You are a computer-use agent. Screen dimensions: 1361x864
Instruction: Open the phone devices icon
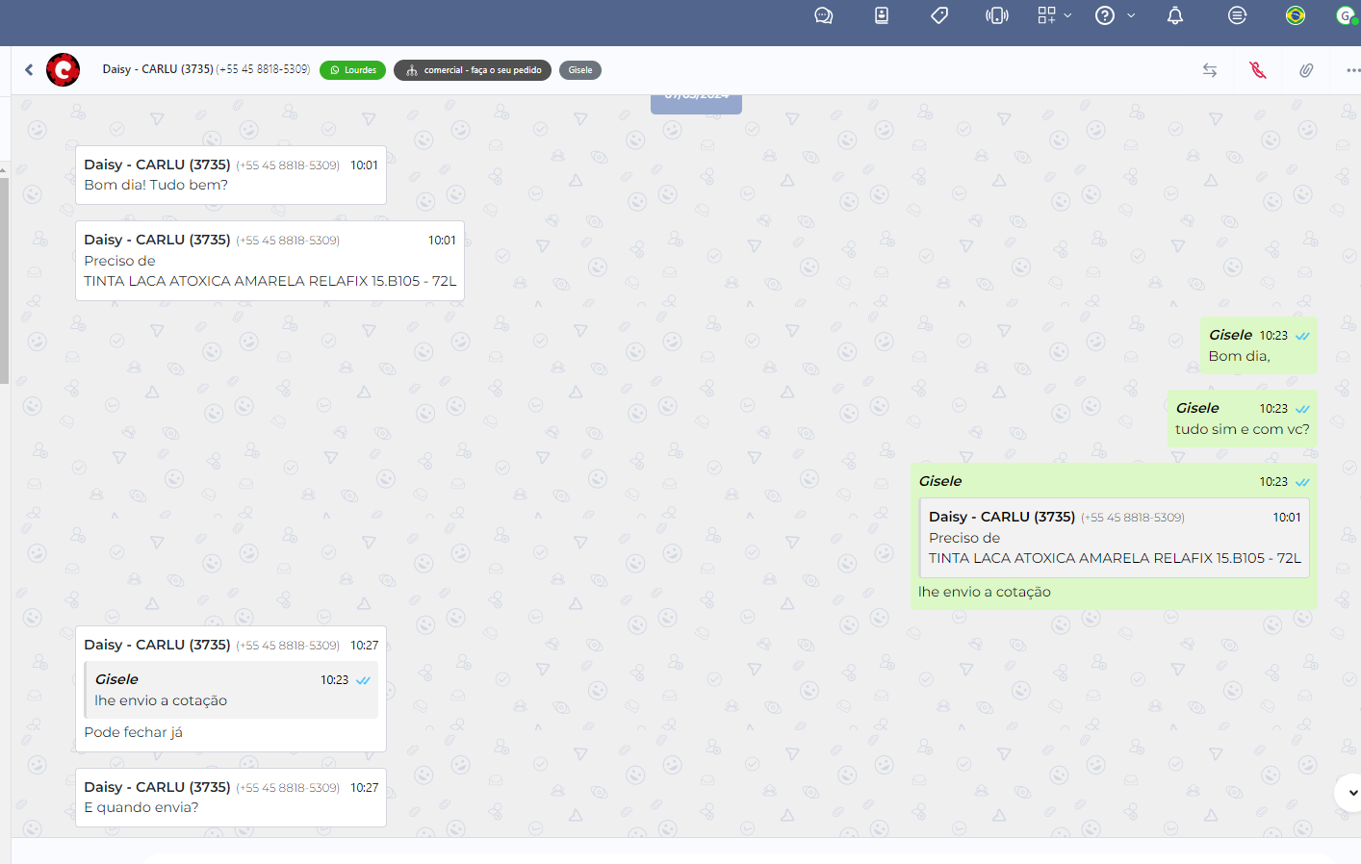(997, 15)
